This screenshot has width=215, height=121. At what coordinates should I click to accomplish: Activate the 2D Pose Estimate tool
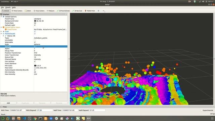click(63, 11)
